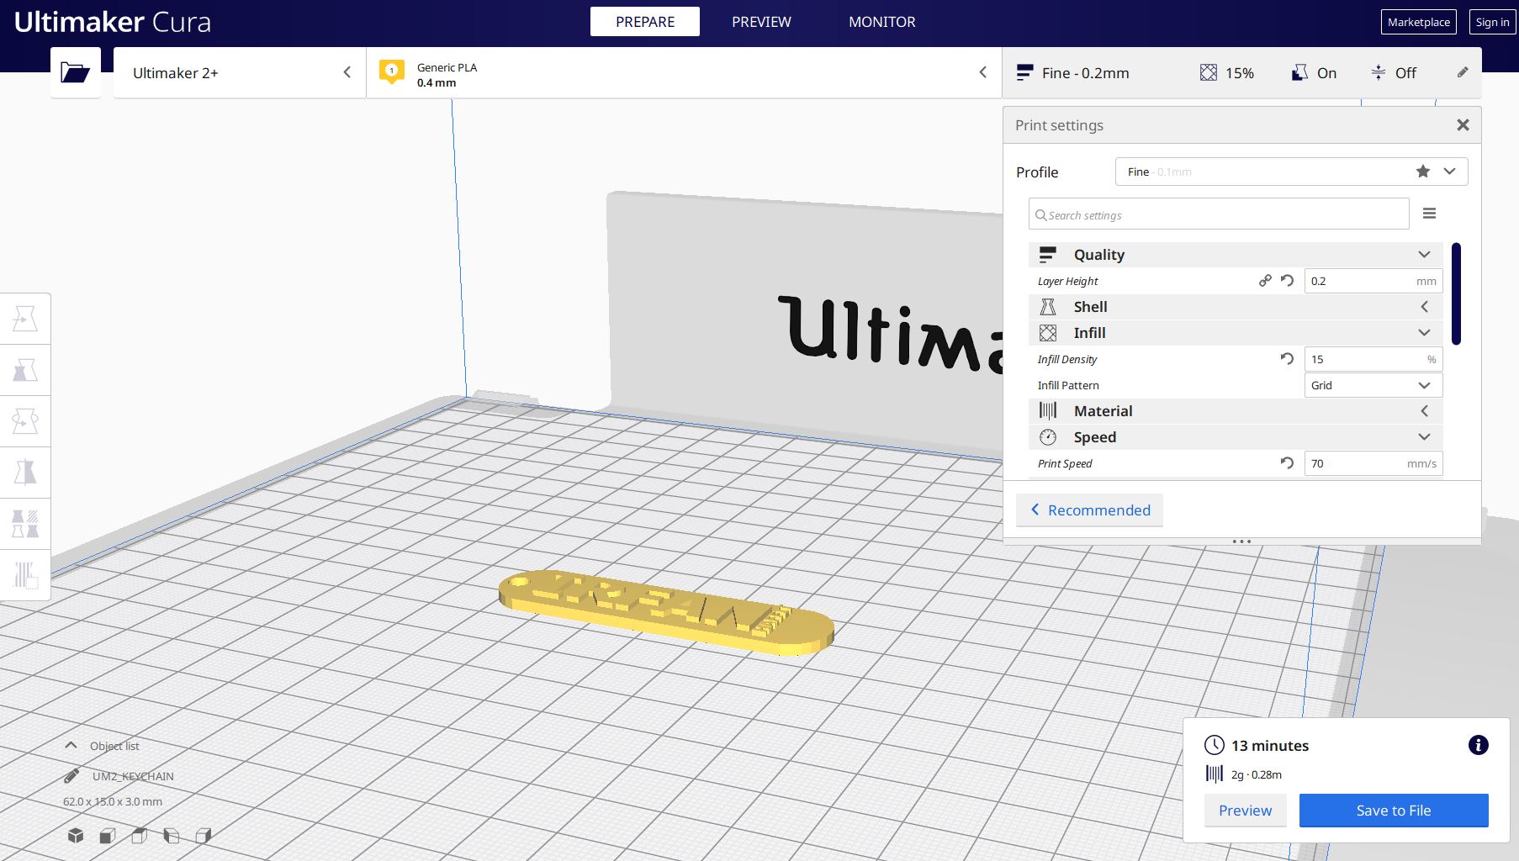Viewport: 1519px width, 861px height.
Task: Click the settings panel resize handle dots
Action: tap(1241, 541)
